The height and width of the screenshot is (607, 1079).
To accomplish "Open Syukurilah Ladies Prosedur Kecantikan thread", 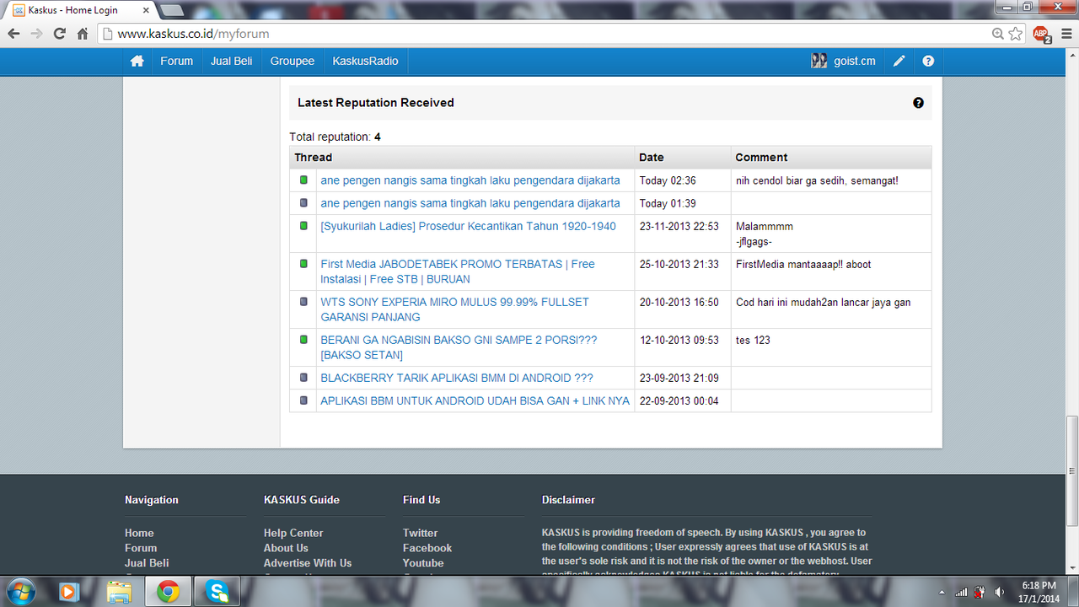I will point(468,226).
